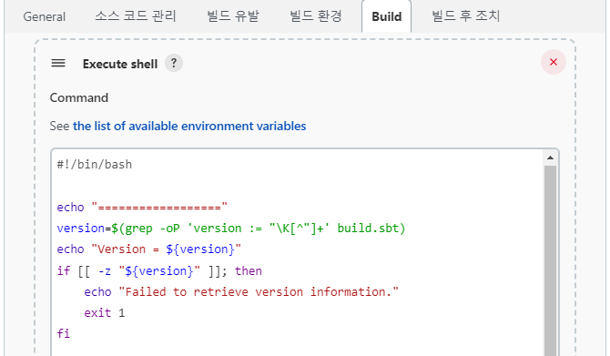Select the 빌드 환경 tab
The image size is (610, 356).
tap(316, 16)
